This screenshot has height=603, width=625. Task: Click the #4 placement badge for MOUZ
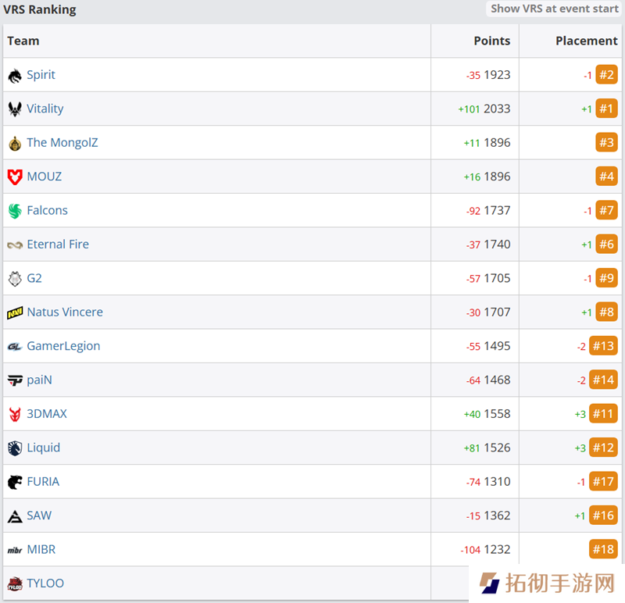tap(606, 177)
